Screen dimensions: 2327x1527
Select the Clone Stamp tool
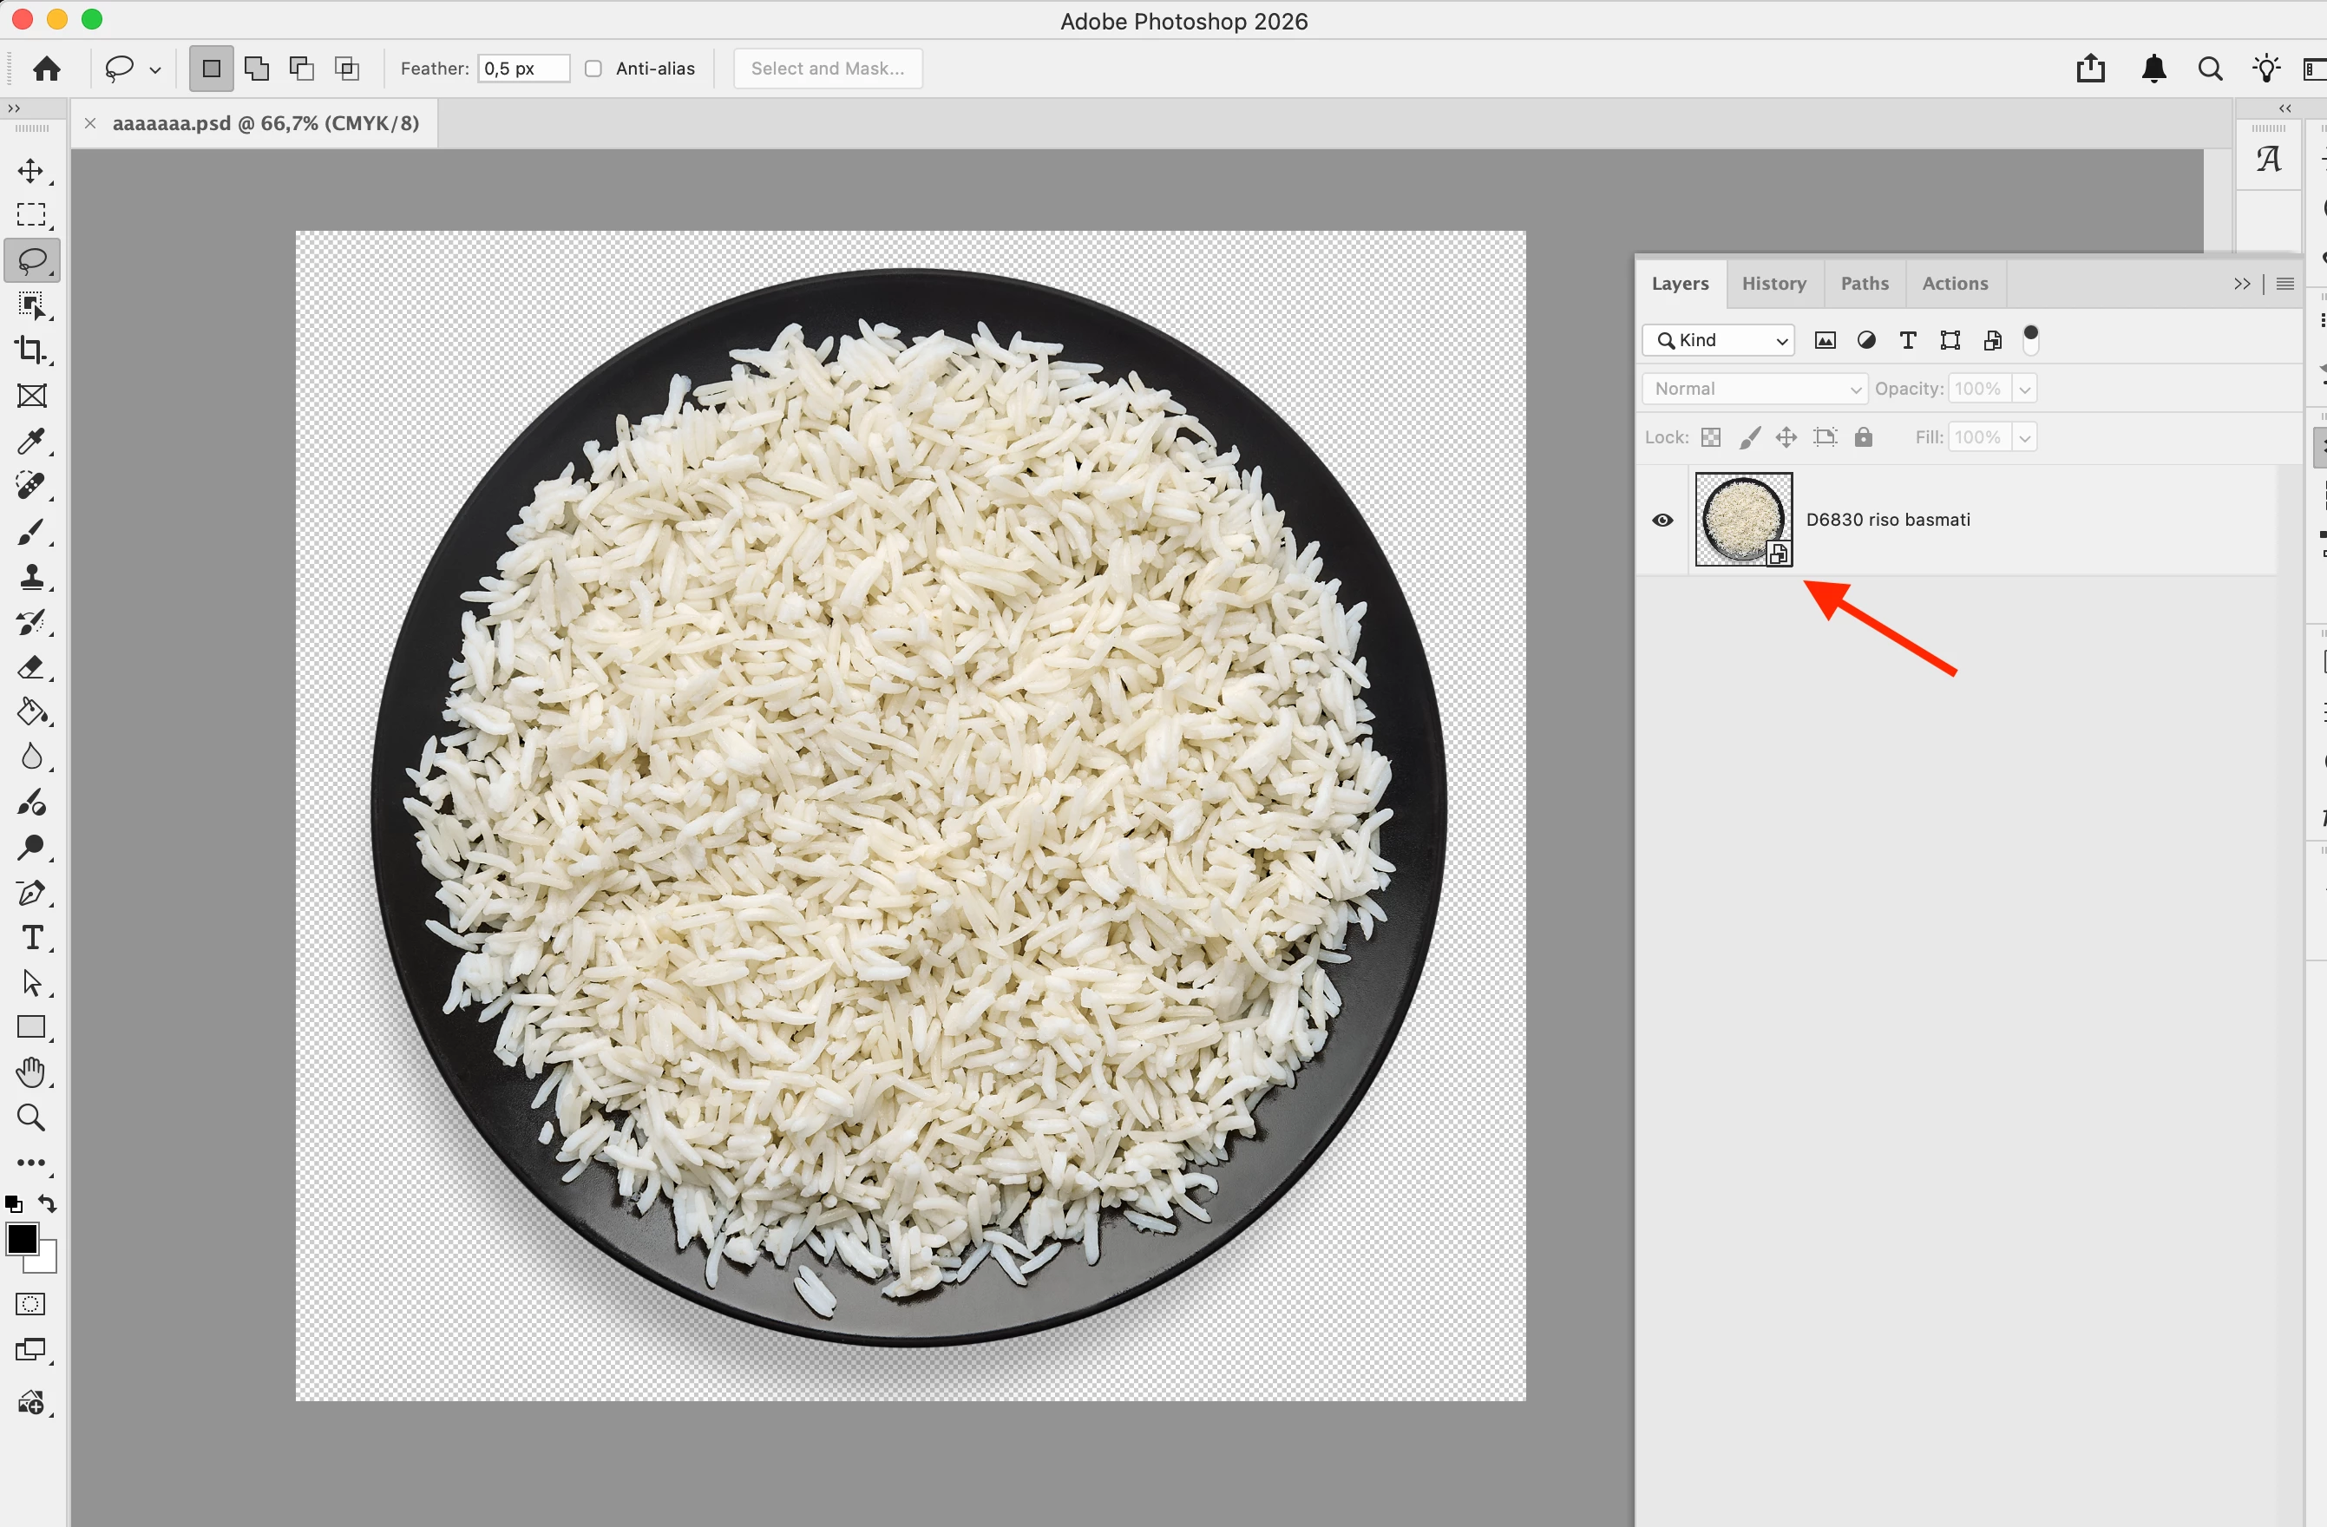[31, 577]
